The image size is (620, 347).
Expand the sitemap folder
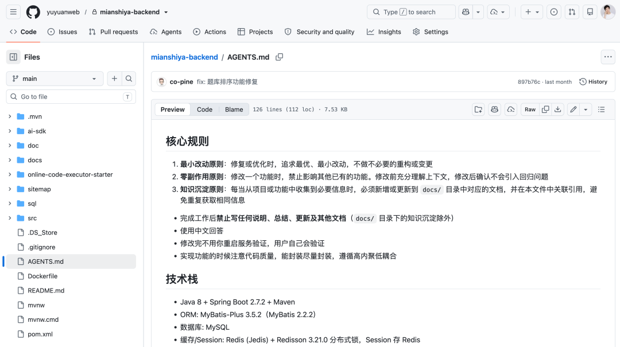coord(10,189)
